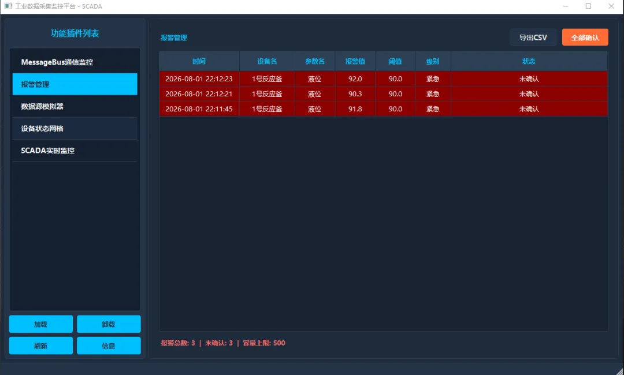This screenshot has height=375, width=624.
Task: Sort by 设备名 column header
Action: (x=267, y=61)
